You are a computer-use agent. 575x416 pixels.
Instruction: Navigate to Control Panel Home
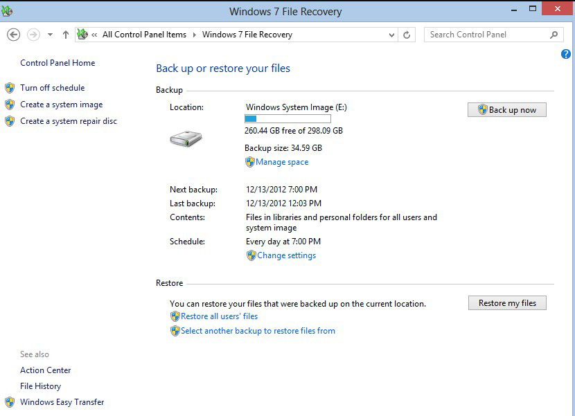(57, 62)
